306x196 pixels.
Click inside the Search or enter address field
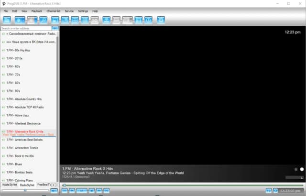tap(26, 29)
